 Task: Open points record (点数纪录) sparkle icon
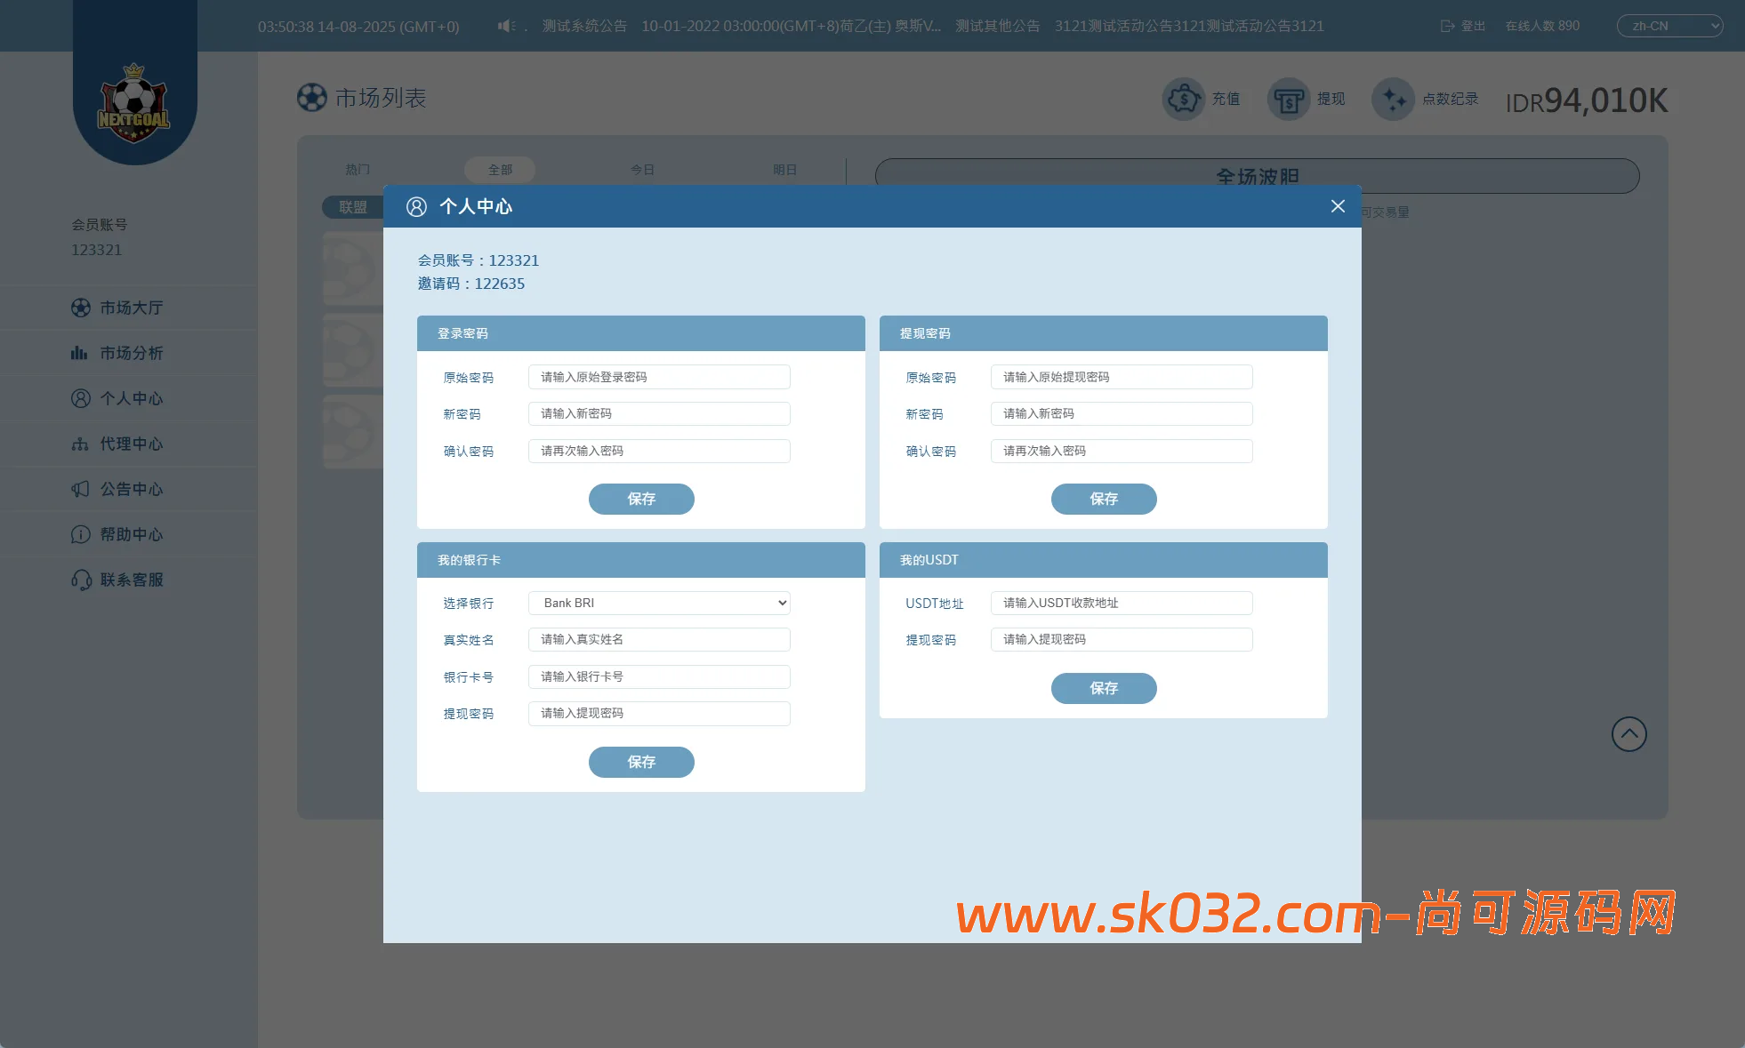pyautogui.click(x=1393, y=99)
